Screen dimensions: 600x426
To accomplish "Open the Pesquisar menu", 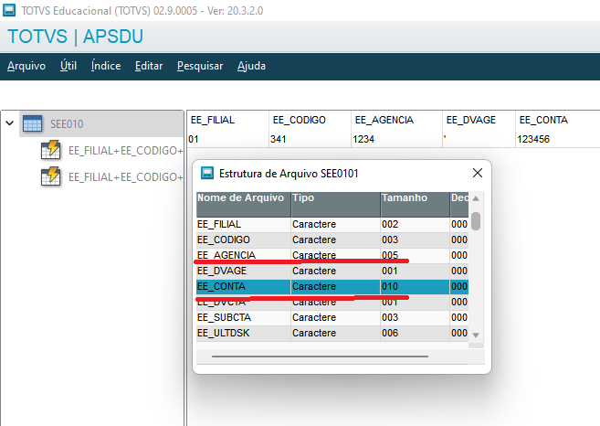I will pyautogui.click(x=200, y=66).
